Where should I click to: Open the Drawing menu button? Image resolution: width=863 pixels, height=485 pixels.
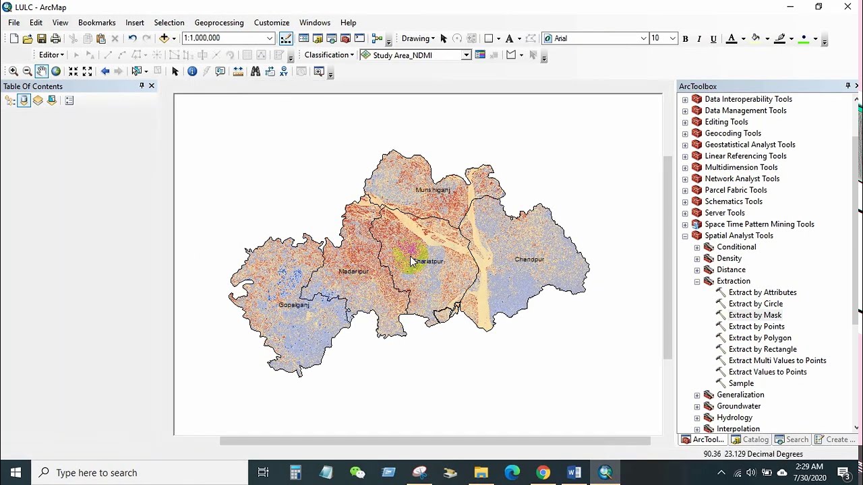pyautogui.click(x=419, y=38)
